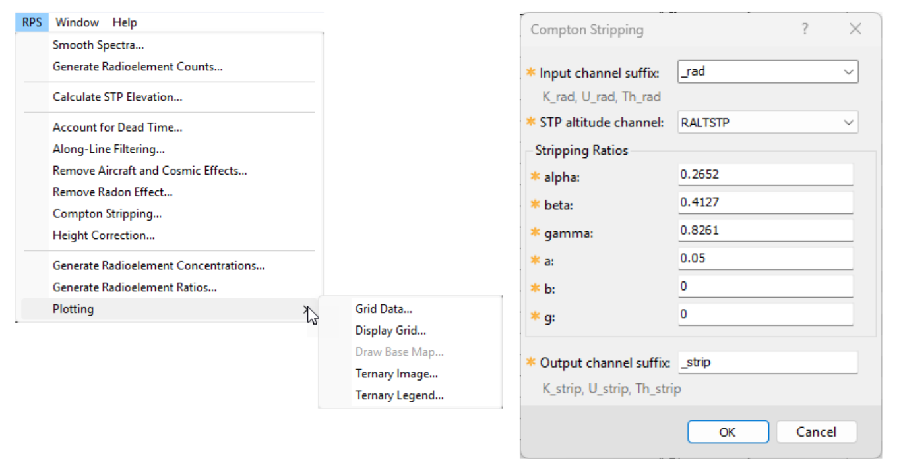Select Height Correction menu item
The width and height of the screenshot is (901, 471).
tap(104, 235)
